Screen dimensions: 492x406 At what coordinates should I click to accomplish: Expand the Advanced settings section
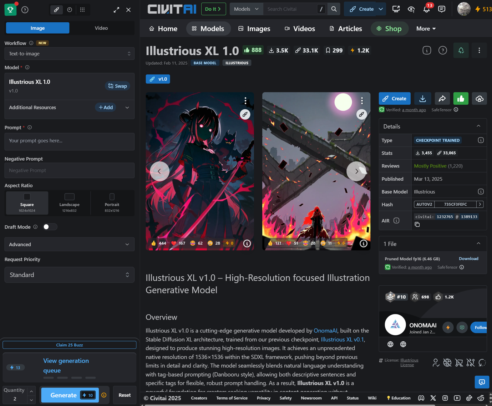pyautogui.click(x=70, y=244)
